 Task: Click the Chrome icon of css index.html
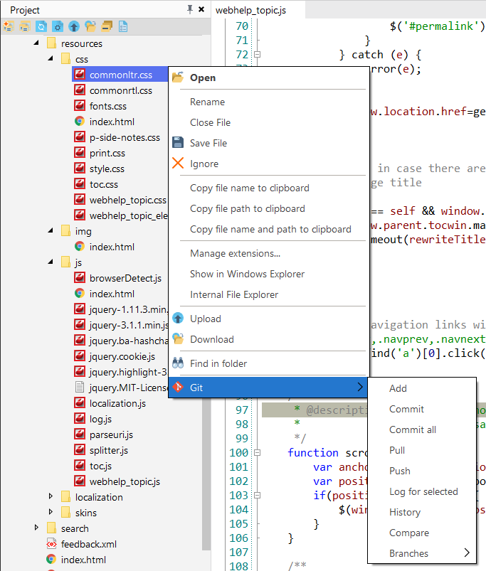[x=80, y=122]
